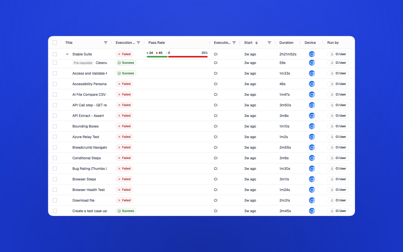This screenshot has width=403, height=252.
Task: Click the Breadcrumb Navigation title
Action: [90, 147]
